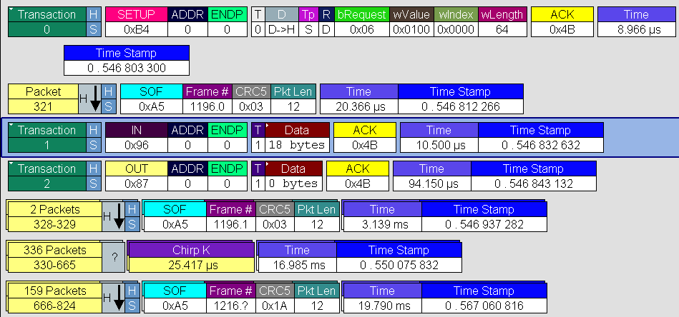
Task: Click Time Stamp 0 . 567 060 816
Action: coord(484,298)
